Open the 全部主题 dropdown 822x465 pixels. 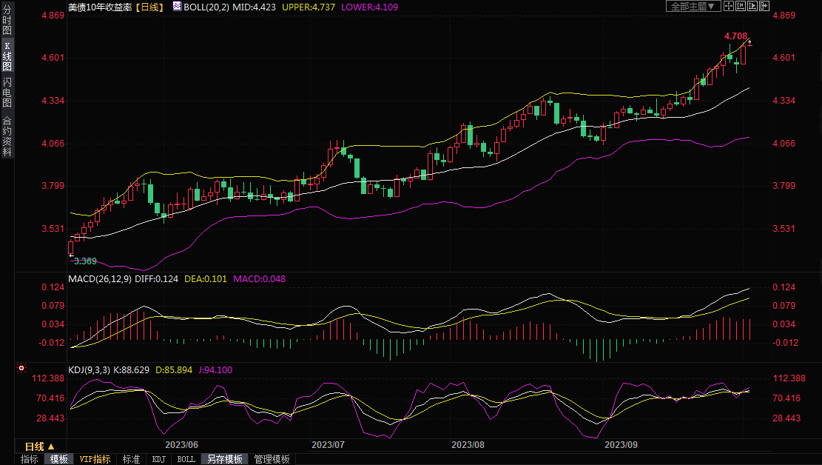(693, 6)
